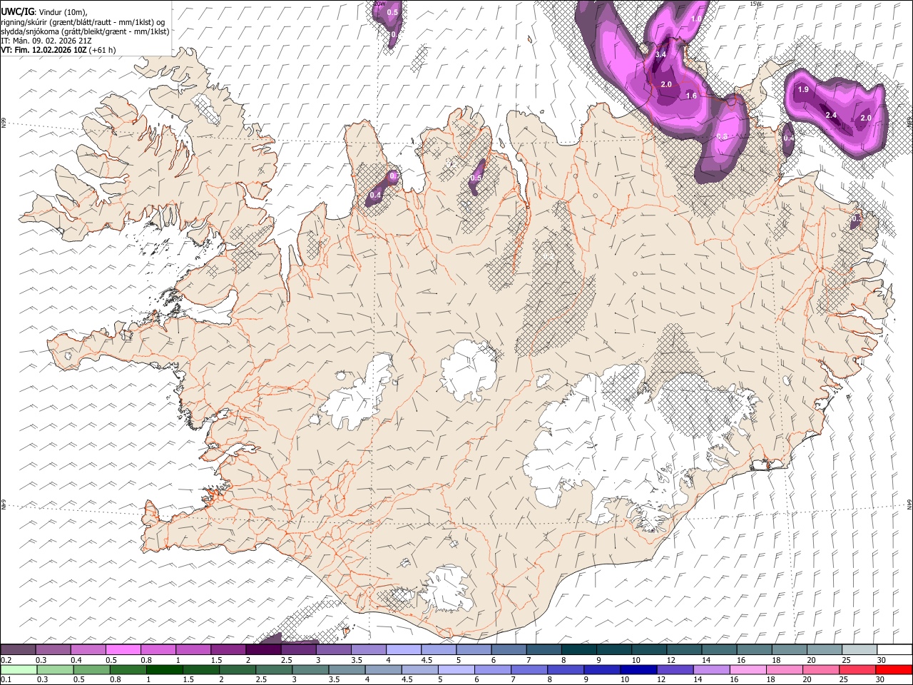Screen dimensions: 913x685
Task: Select lower-row light purple swatch between 14 and 16
Action: point(712,669)
